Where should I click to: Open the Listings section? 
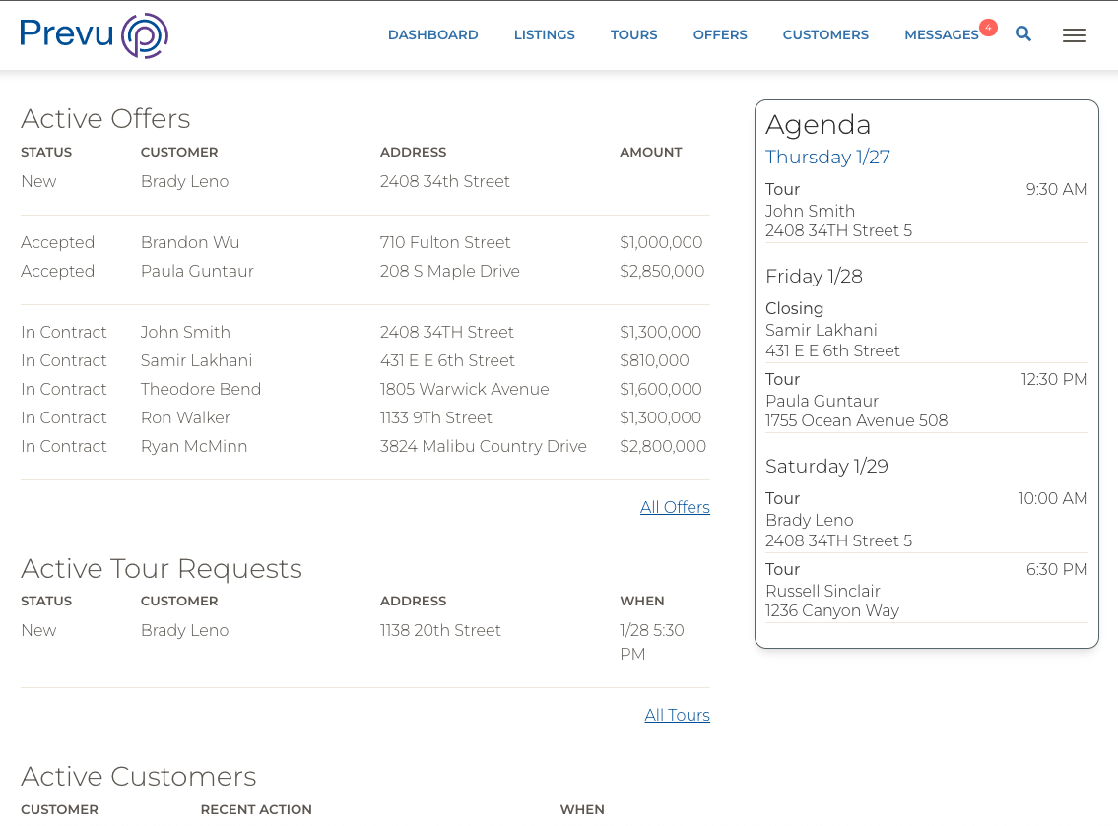(x=544, y=34)
